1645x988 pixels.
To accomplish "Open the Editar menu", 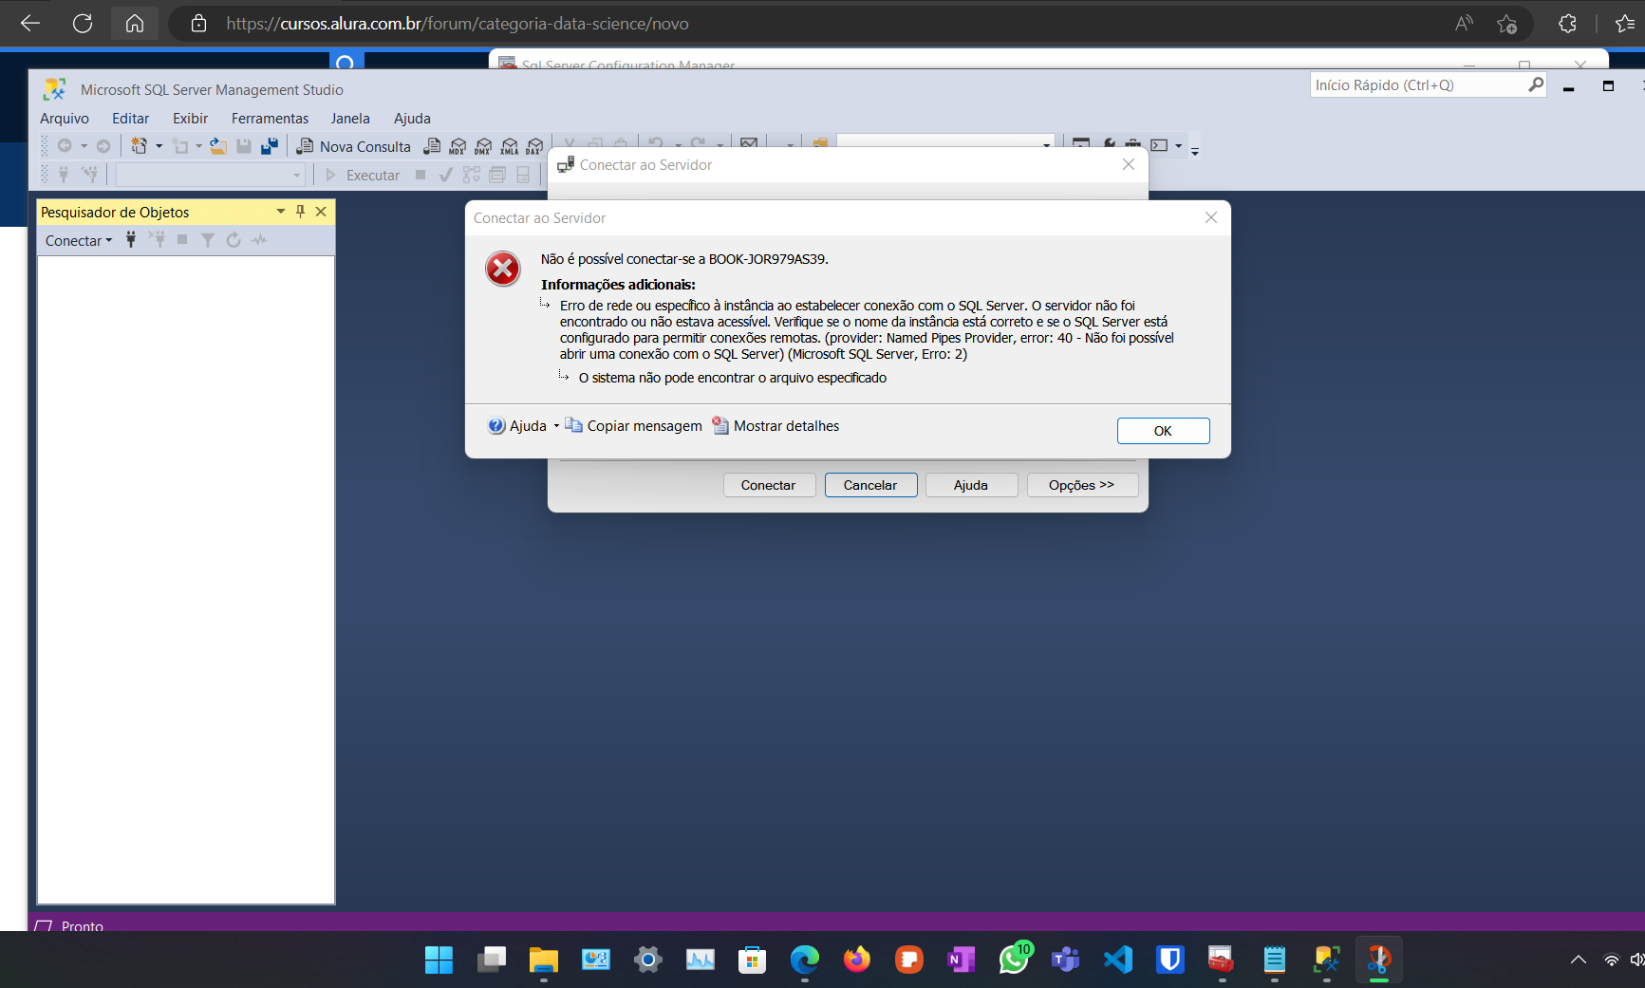I will [130, 119].
